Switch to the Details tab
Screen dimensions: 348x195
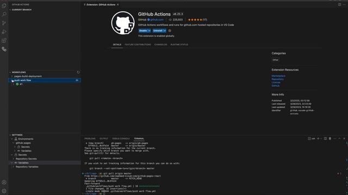tap(117, 44)
